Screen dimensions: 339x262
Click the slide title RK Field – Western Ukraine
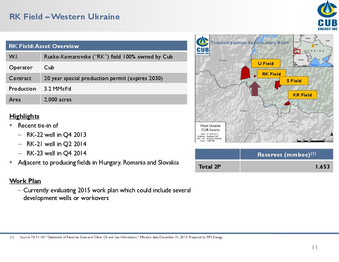click(x=64, y=17)
